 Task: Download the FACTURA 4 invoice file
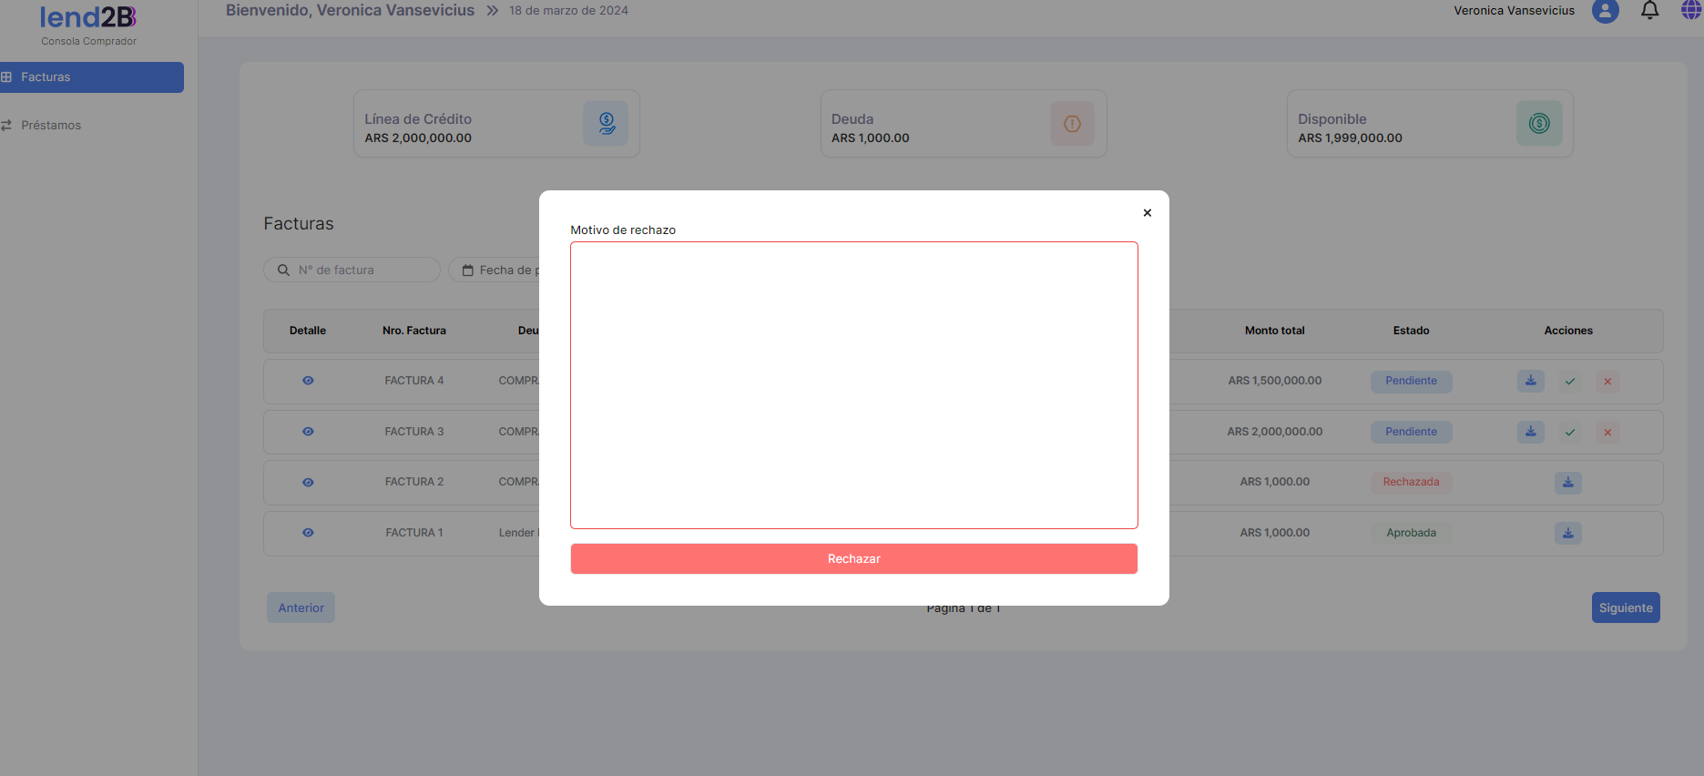(x=1530, y=382)
